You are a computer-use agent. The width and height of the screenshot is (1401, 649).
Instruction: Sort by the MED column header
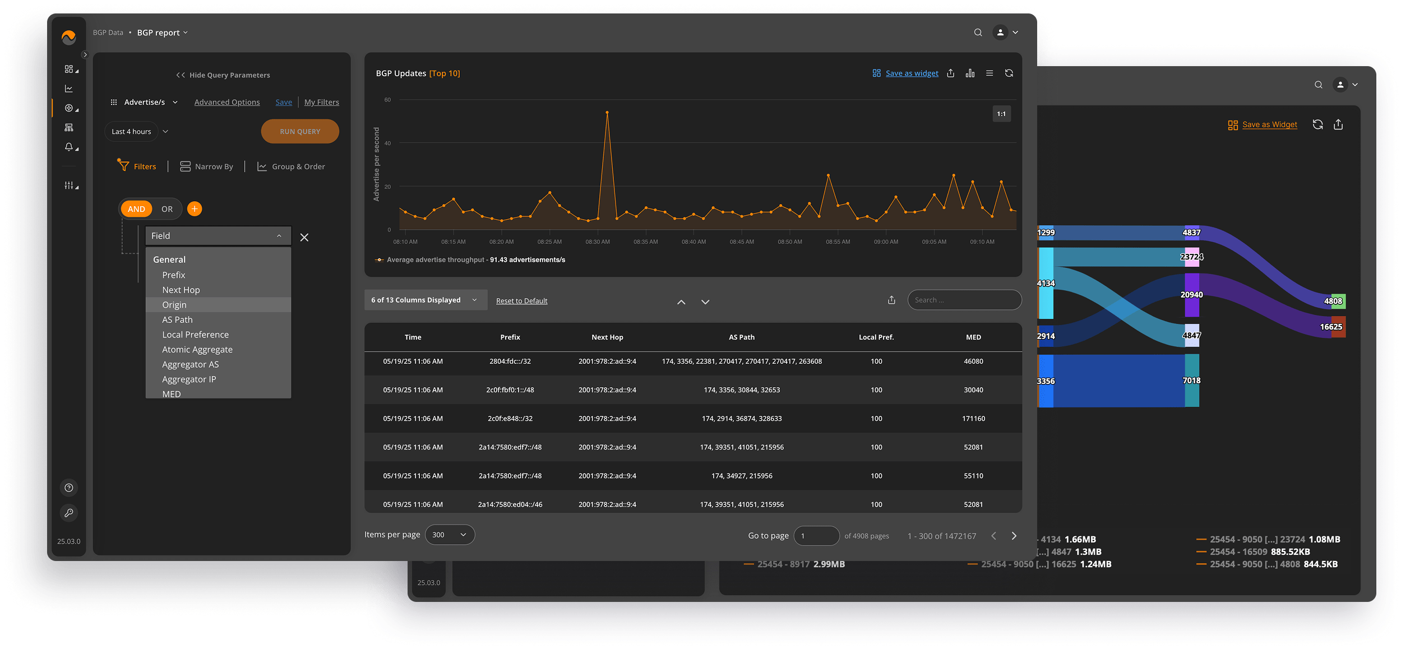[973, 337]
